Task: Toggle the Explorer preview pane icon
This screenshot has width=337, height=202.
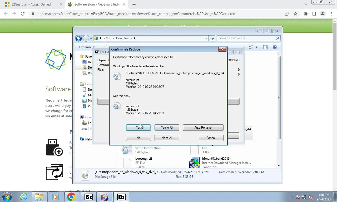Action: 265,47
